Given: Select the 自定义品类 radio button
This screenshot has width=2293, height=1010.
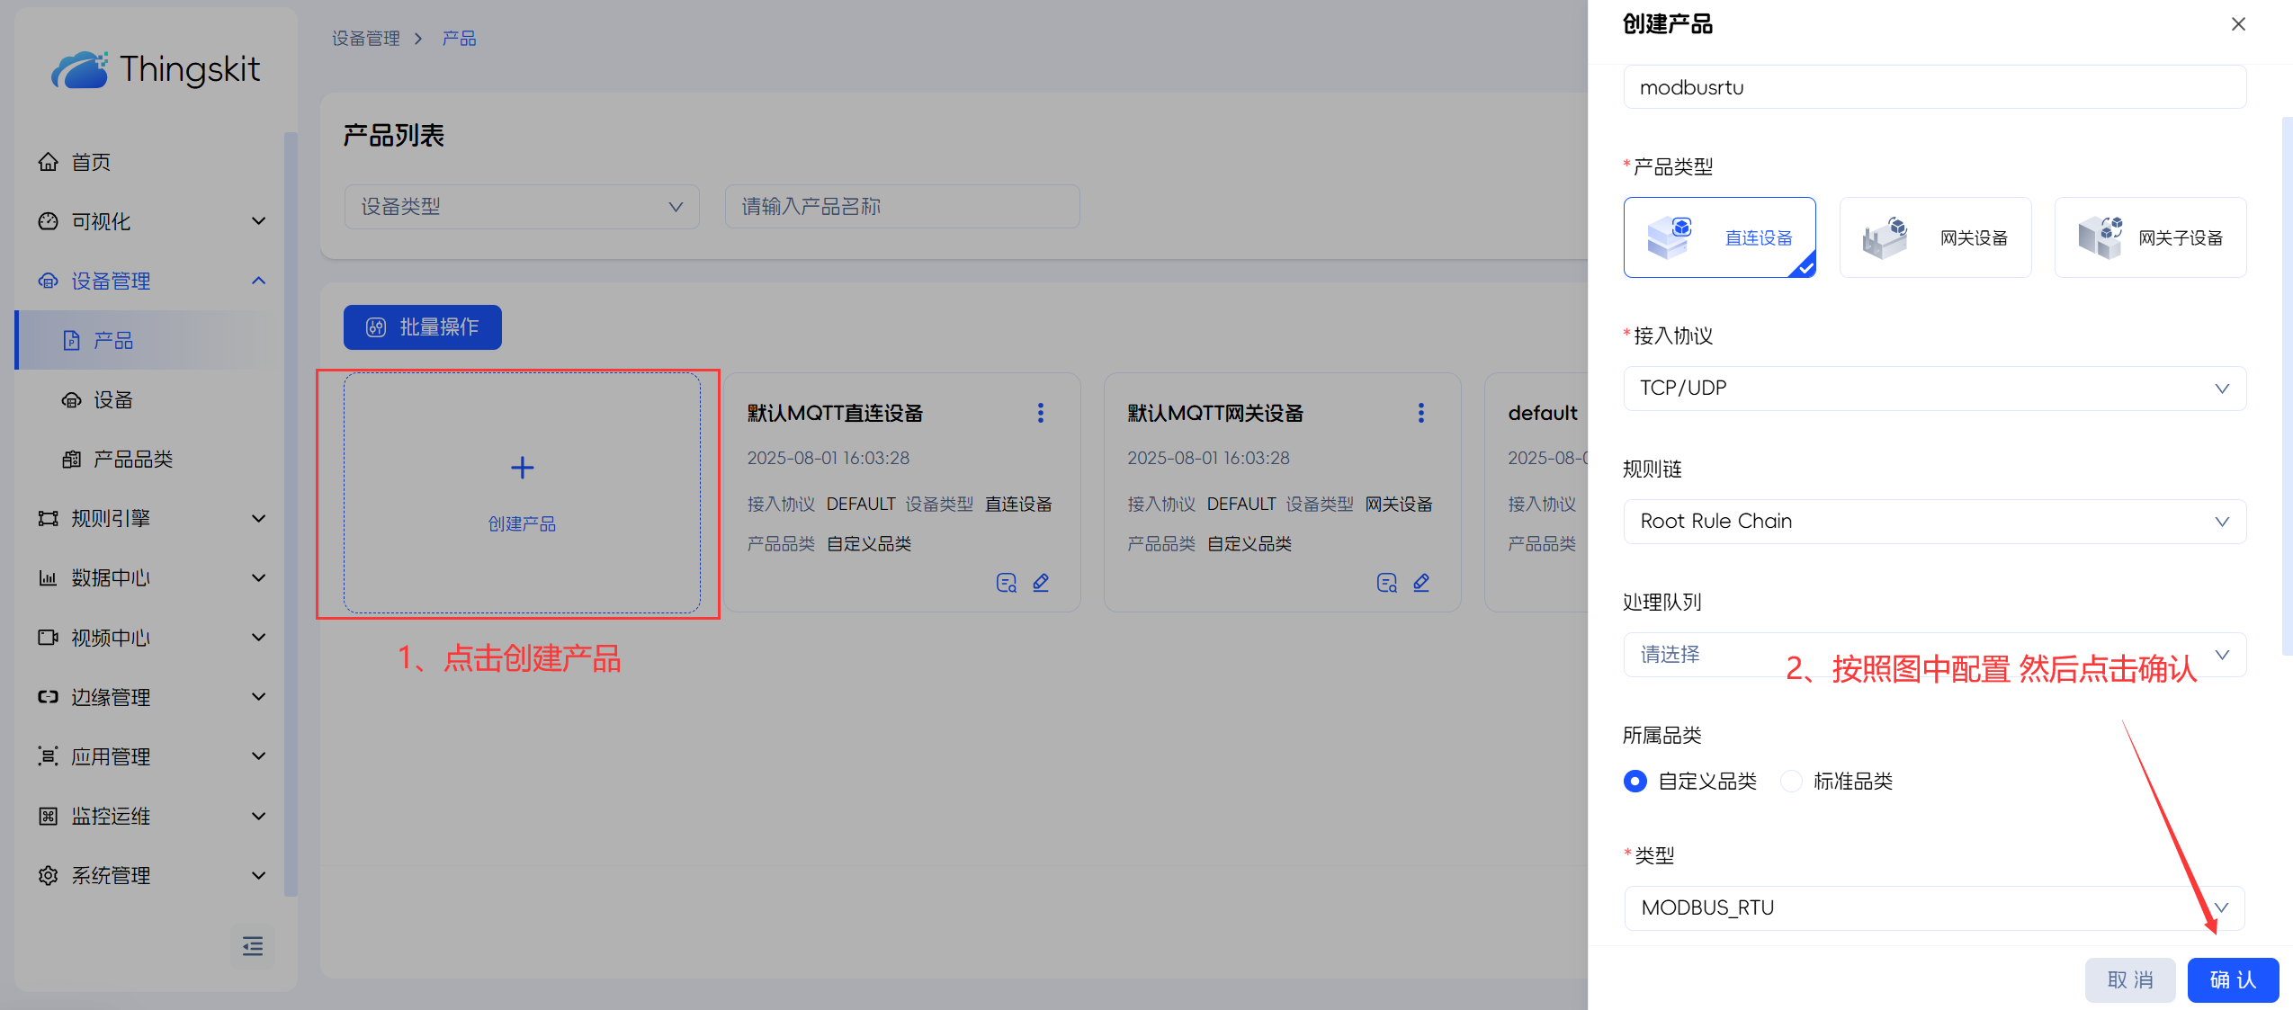Looking at the screenshot, I should 1635,781.
